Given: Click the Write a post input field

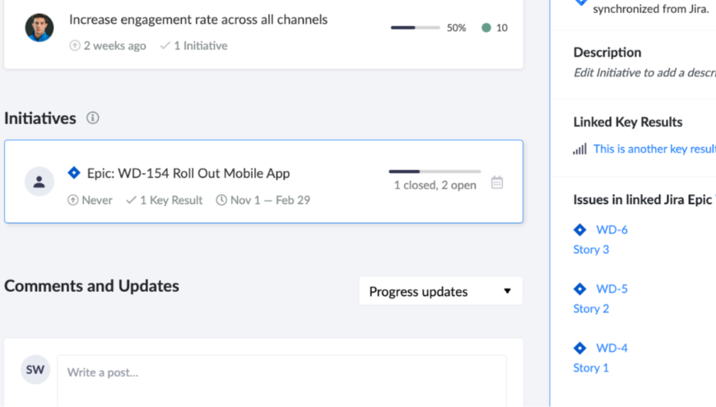Looking at the screenshot, I should click(281, 372).
